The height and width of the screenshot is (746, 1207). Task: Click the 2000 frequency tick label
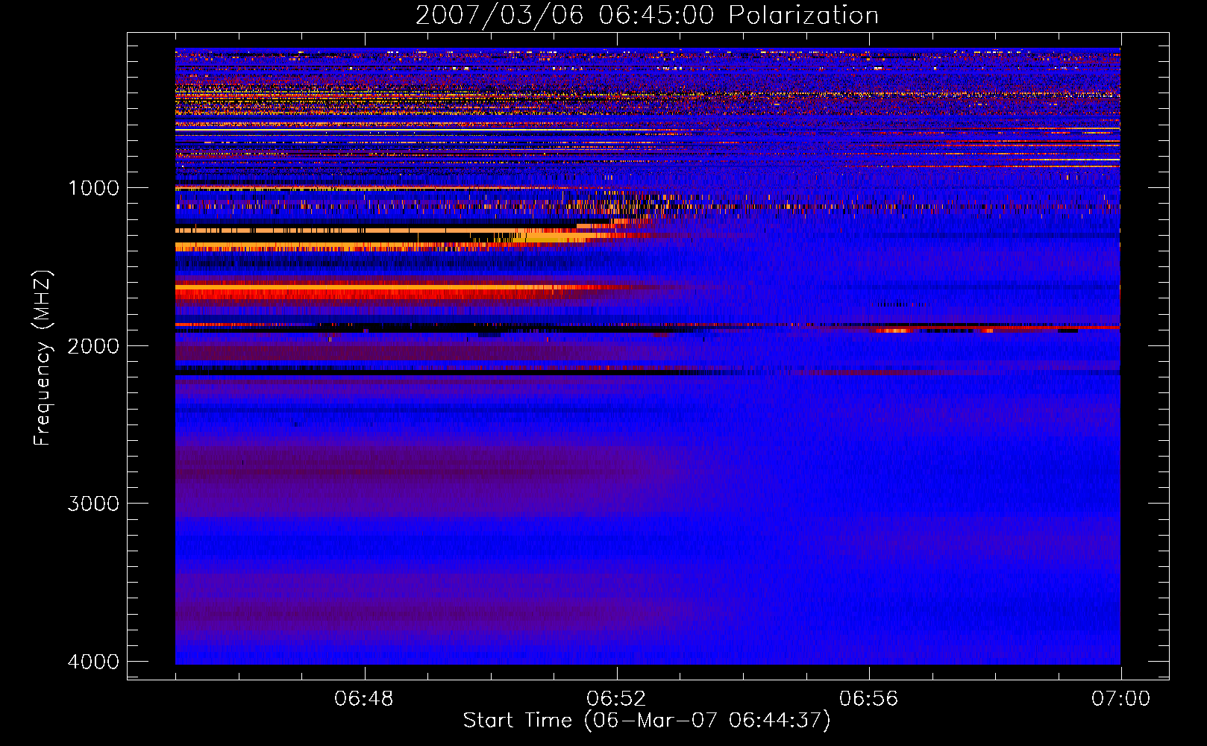pos(93,346)
